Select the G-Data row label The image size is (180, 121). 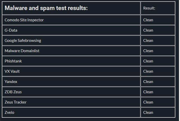11,30
